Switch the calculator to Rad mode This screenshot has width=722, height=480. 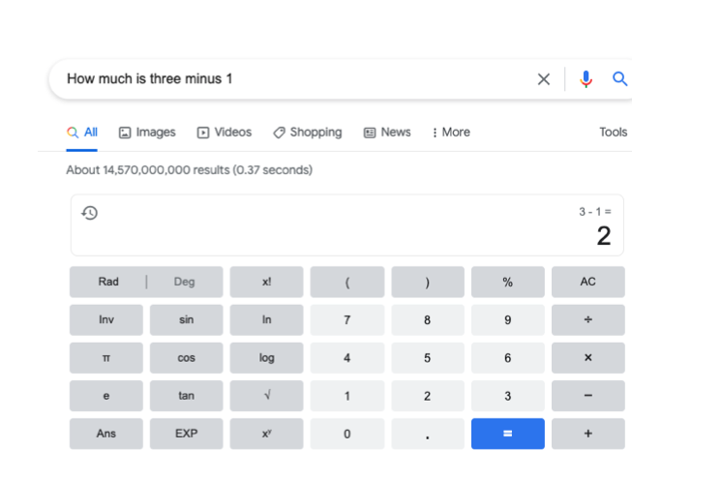108,282
